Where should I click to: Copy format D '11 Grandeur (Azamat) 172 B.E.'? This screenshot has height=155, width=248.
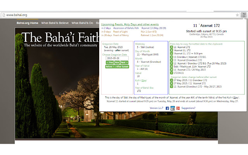tap(171, 57)
